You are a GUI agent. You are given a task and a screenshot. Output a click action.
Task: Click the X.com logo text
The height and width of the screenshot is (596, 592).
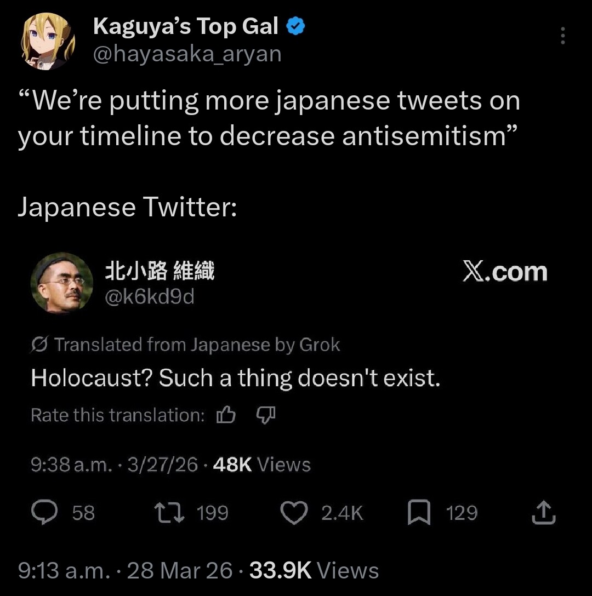[x=505, y=272]
